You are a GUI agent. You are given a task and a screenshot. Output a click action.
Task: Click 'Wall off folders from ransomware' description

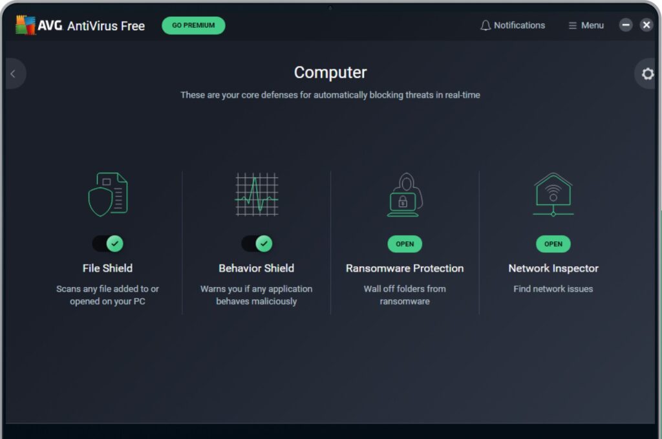pyautogui.click(x=405, y=295)
